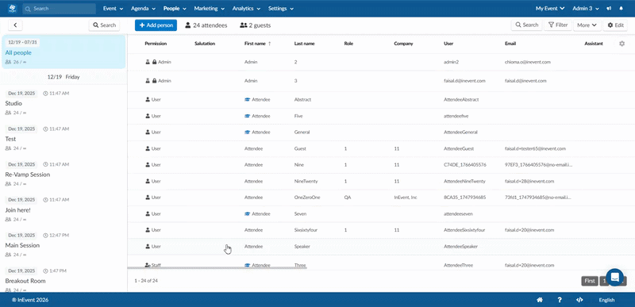Click the InEvent, Inc company cell
The image size is (635, 307).
(x=406, y=198)
